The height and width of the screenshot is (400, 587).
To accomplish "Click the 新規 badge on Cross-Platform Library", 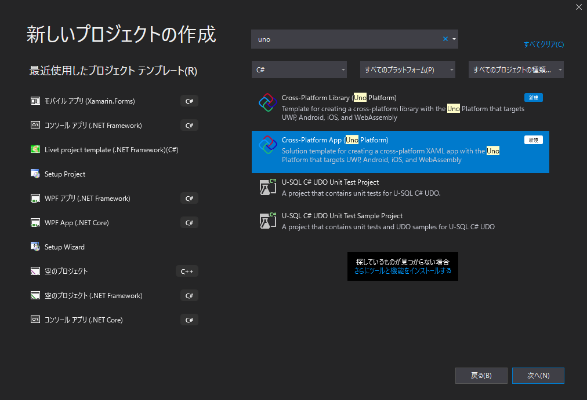I will click(x=534, y=97).
